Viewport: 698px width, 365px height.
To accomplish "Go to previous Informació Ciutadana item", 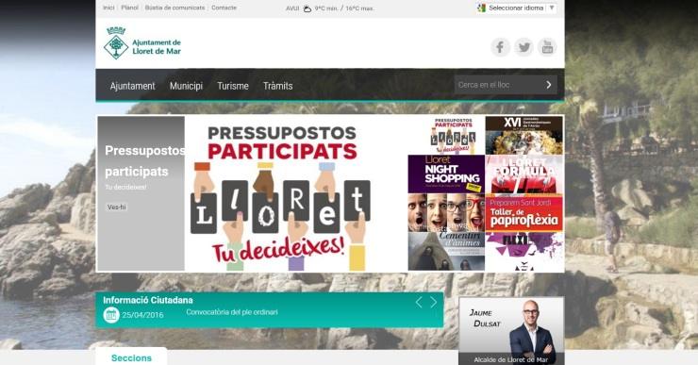I will tap(419, 303).
